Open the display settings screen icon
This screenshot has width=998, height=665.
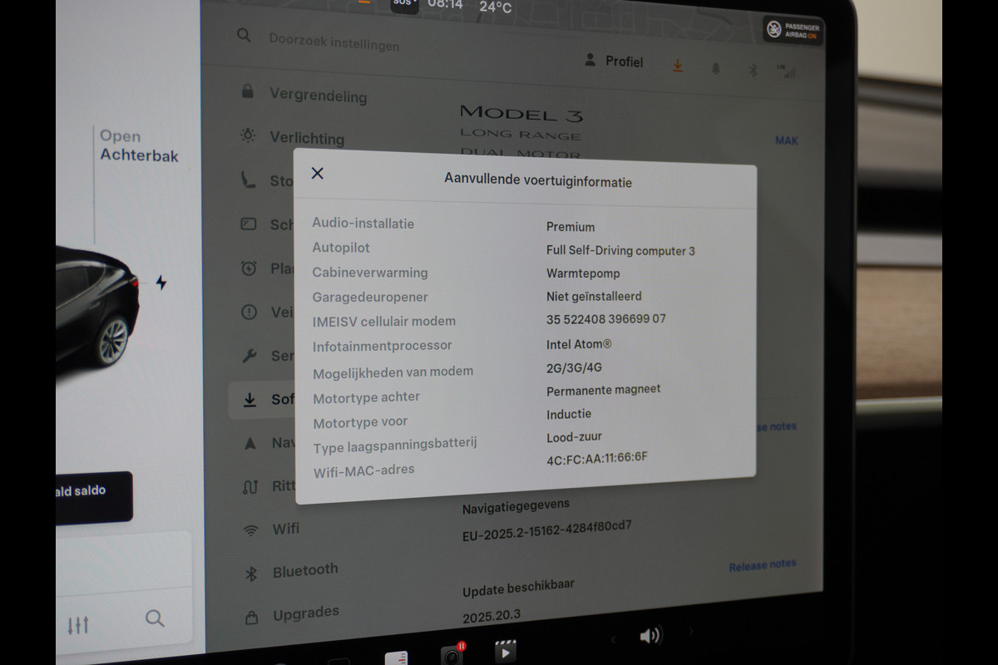pyautogui.click(x=249, y=224)
